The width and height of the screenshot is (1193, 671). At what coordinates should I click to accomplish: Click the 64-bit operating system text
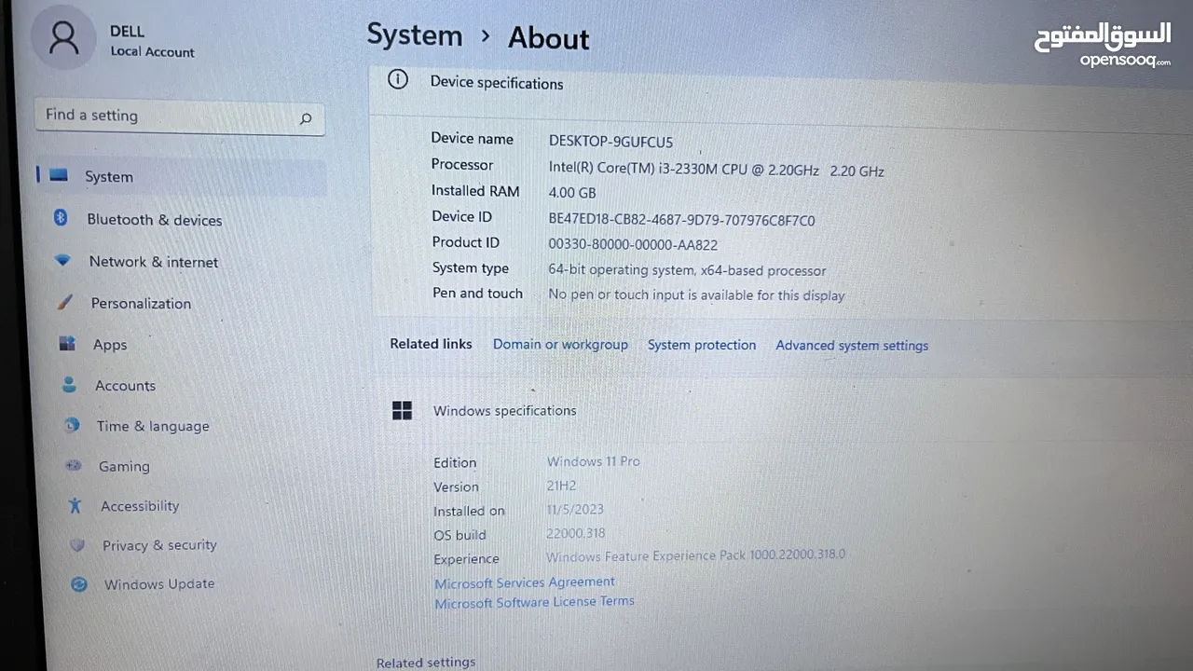(x=687, y=270)
